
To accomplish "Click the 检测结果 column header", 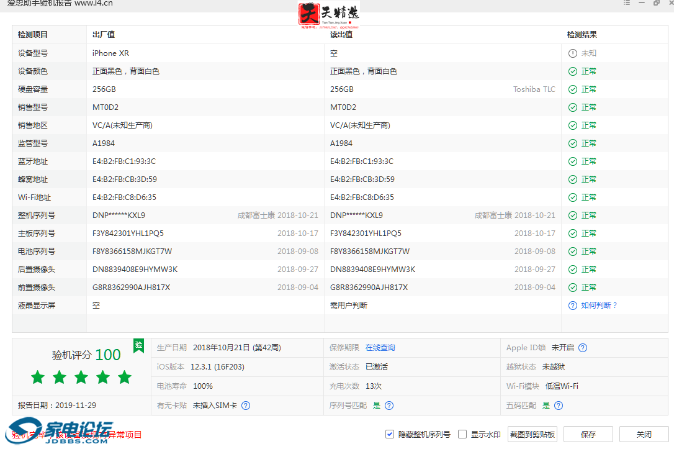I will pos(582,35).
